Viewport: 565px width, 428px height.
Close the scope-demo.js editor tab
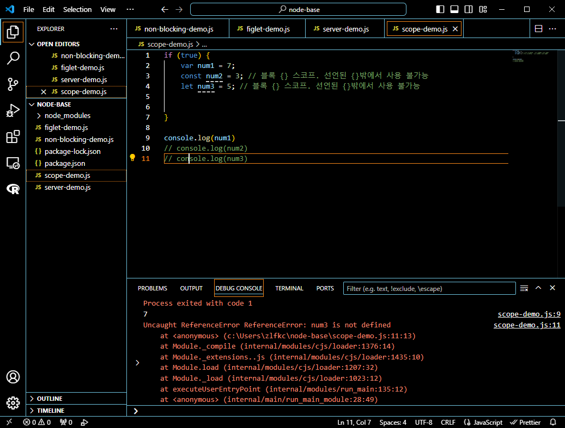point(455,29)
